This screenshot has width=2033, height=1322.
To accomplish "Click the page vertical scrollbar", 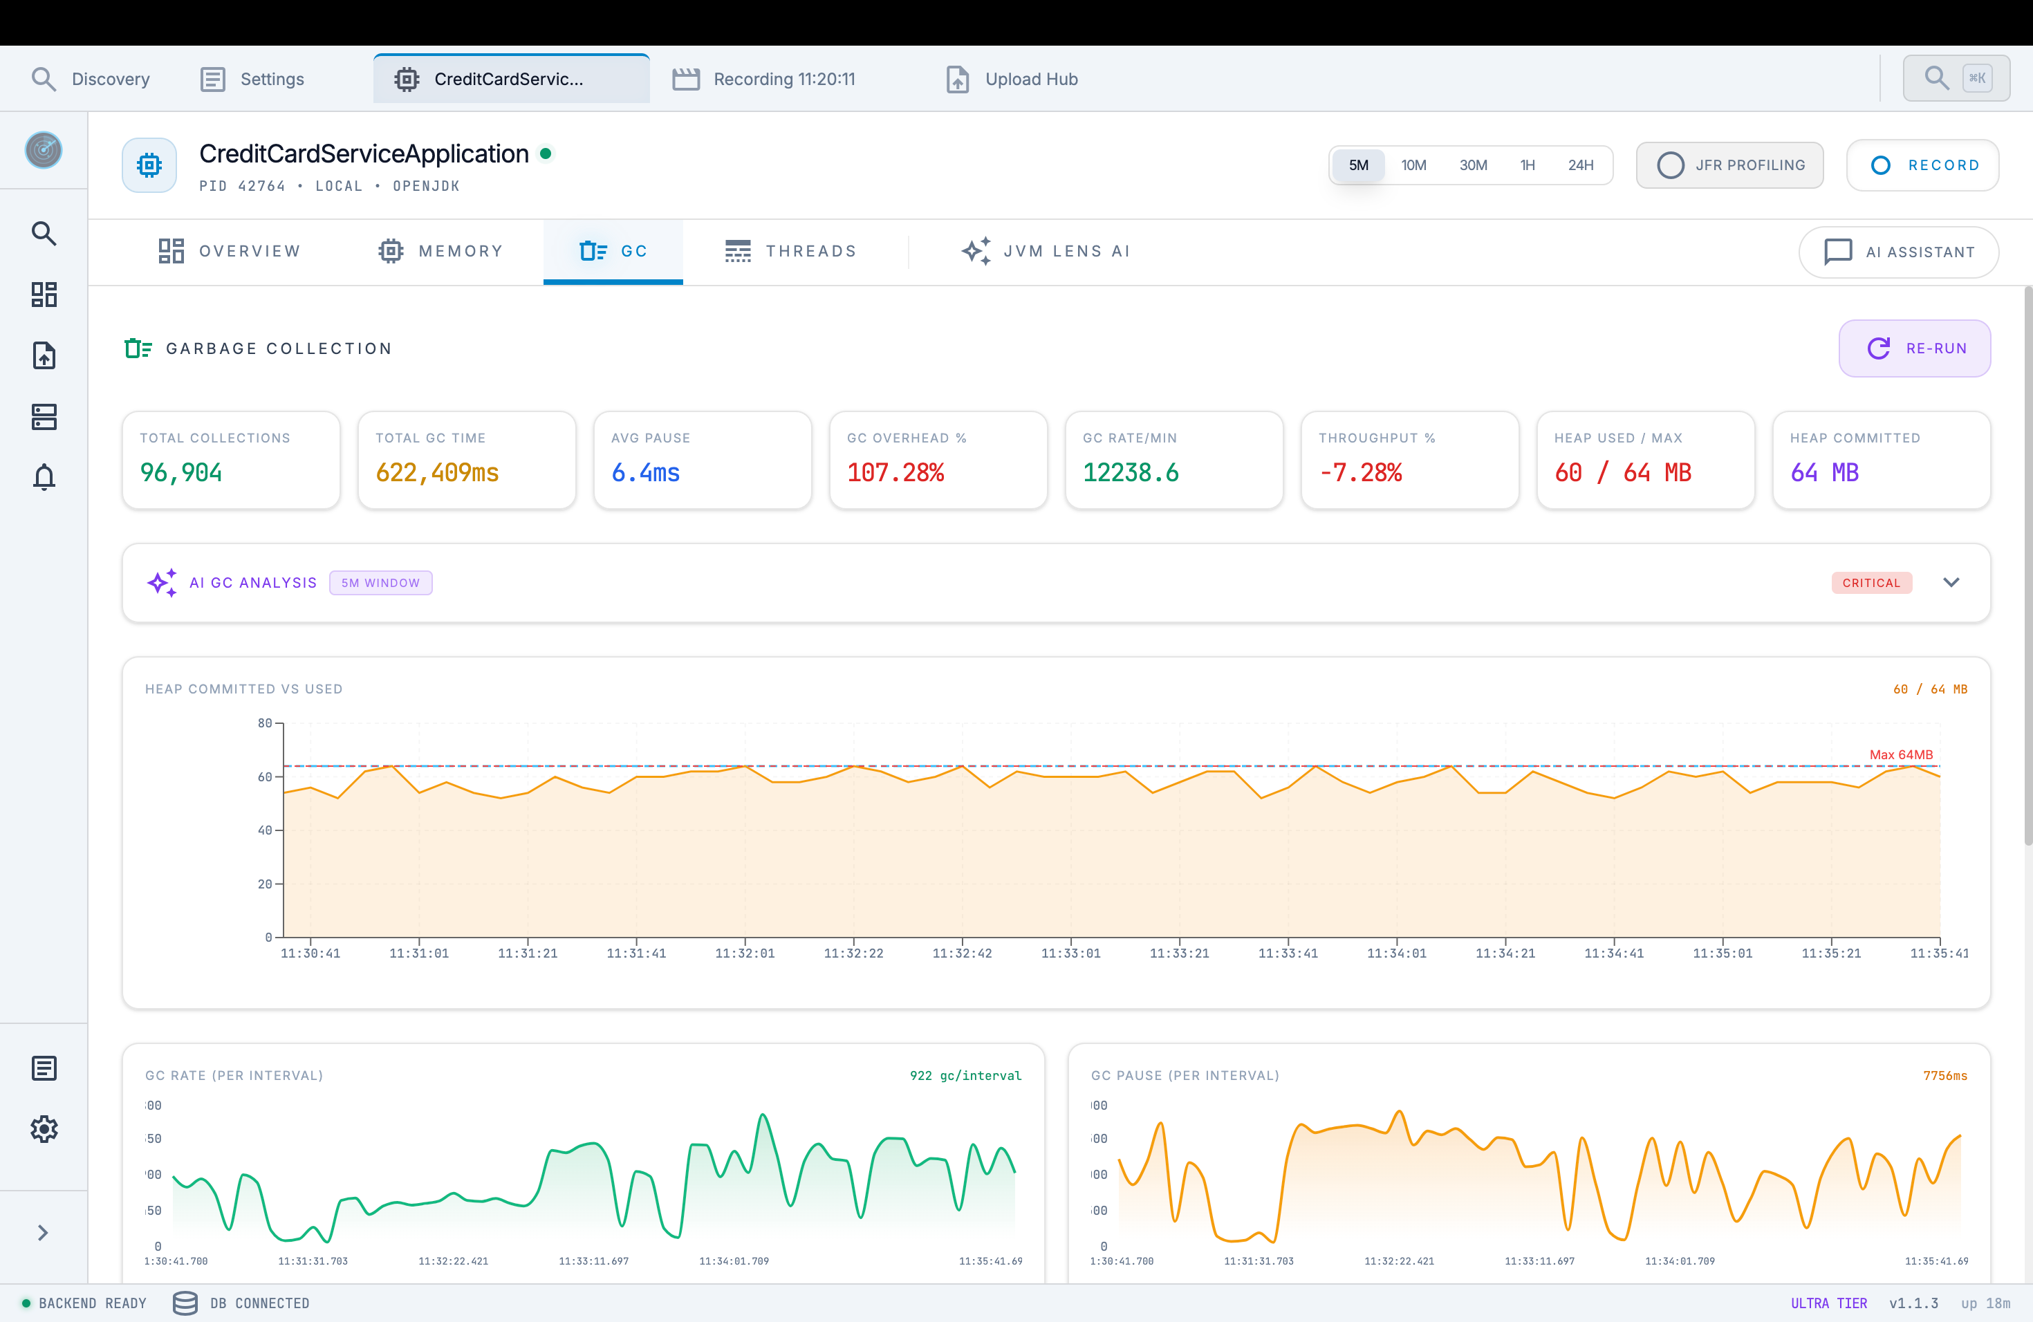I will 2027,564.
